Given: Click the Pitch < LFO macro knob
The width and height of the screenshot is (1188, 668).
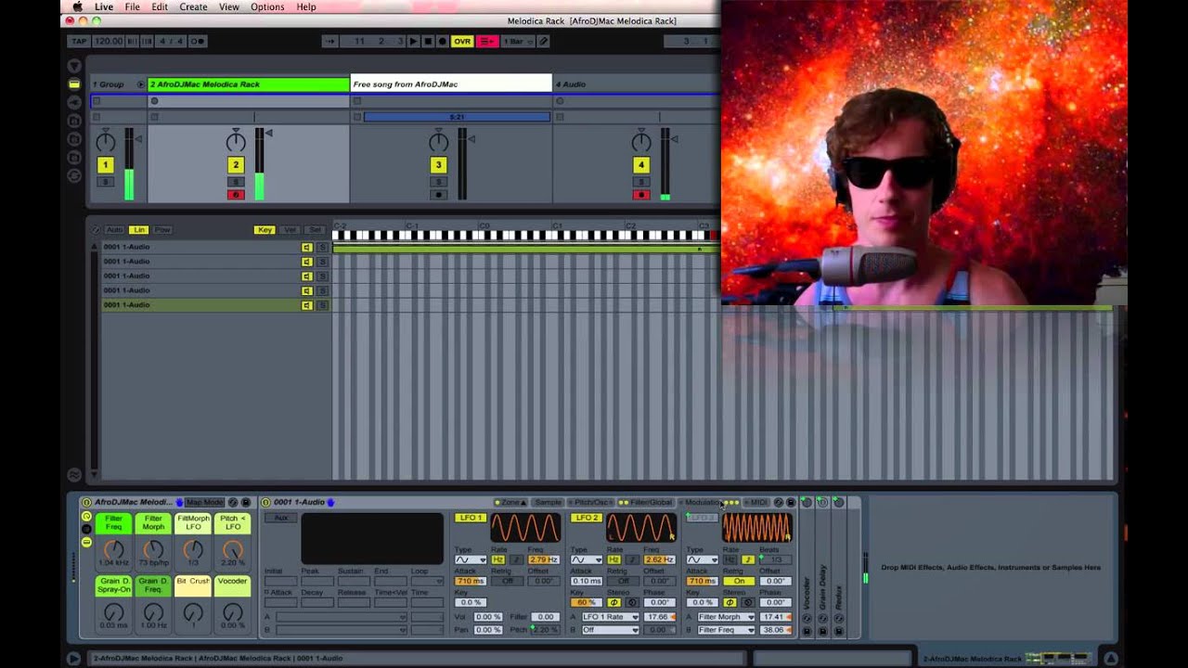Looking at the screenshot, I should pos(233,549).
